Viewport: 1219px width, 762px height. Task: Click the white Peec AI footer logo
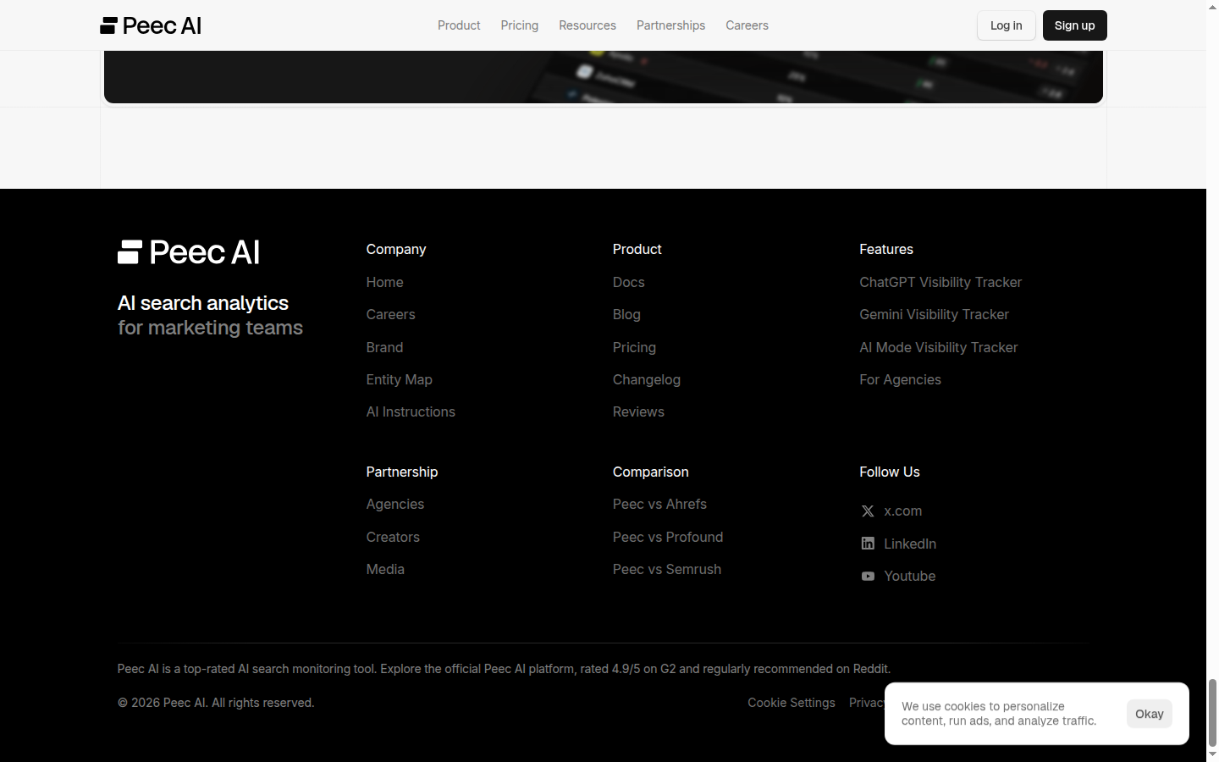(189, 252)
